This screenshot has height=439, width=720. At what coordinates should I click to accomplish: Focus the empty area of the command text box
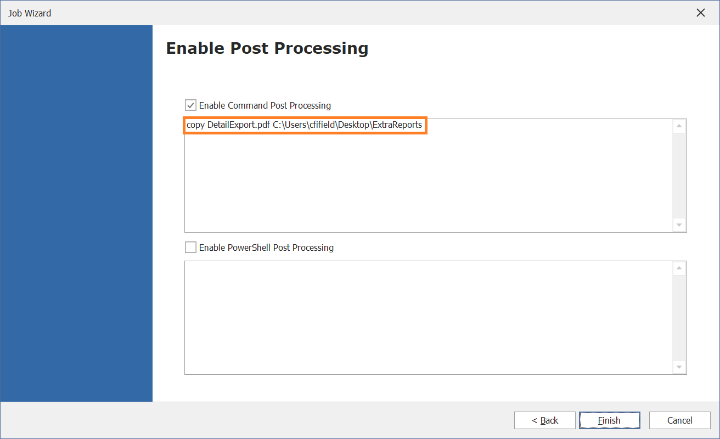tap(428, 181)
